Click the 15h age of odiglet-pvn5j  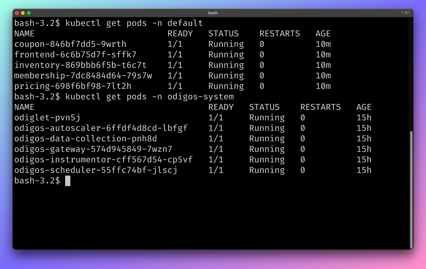pyautogui.click(x=364, y=118)
